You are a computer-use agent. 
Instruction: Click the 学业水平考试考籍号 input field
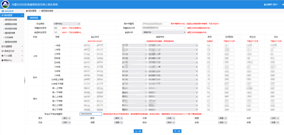coord(91,114)
